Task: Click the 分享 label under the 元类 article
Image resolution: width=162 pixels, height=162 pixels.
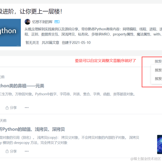Action: coord(13,108)
